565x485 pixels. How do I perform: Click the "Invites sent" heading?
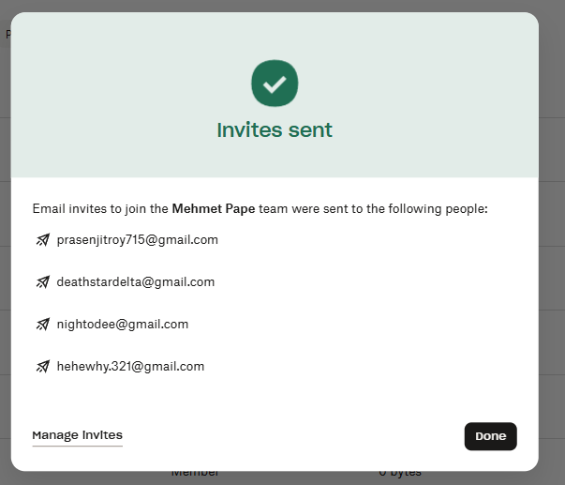(275, 130)
